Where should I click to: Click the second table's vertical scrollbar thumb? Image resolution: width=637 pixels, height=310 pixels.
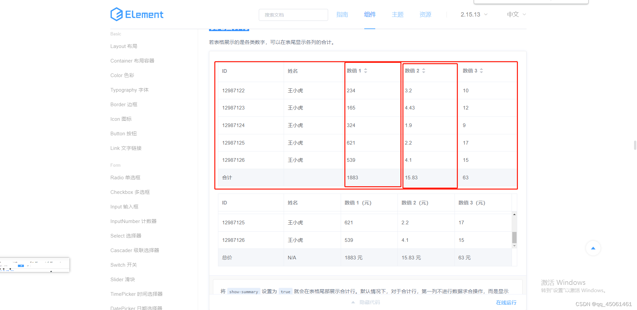(514, 238)
